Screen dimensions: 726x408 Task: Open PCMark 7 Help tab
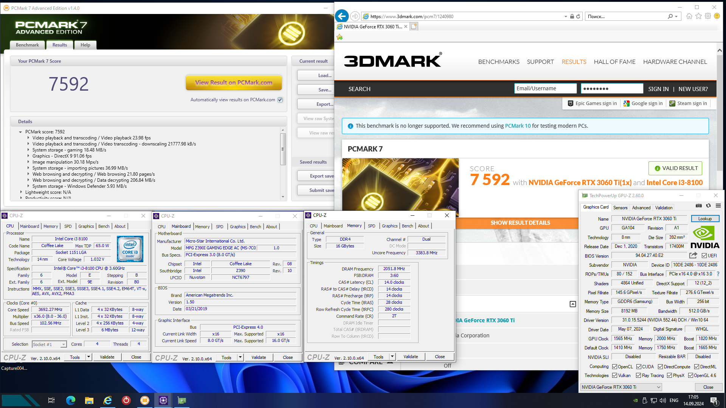click(85, 45)
